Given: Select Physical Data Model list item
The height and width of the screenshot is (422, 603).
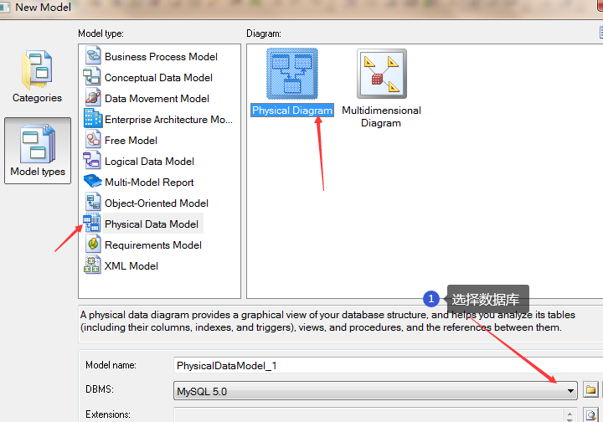Looking at the screenshot, I should click(x=152, y=224).
